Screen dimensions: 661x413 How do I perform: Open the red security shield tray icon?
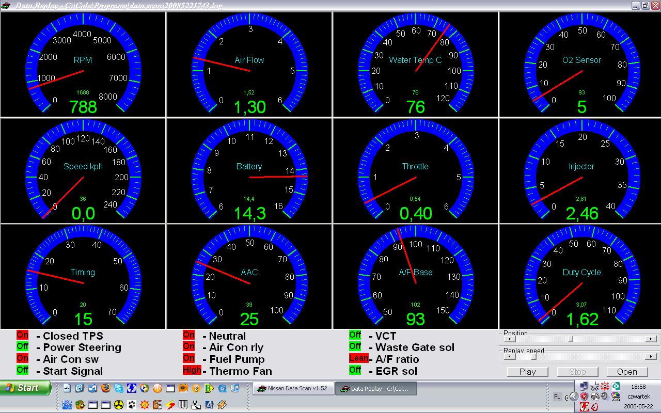point(584,396)
